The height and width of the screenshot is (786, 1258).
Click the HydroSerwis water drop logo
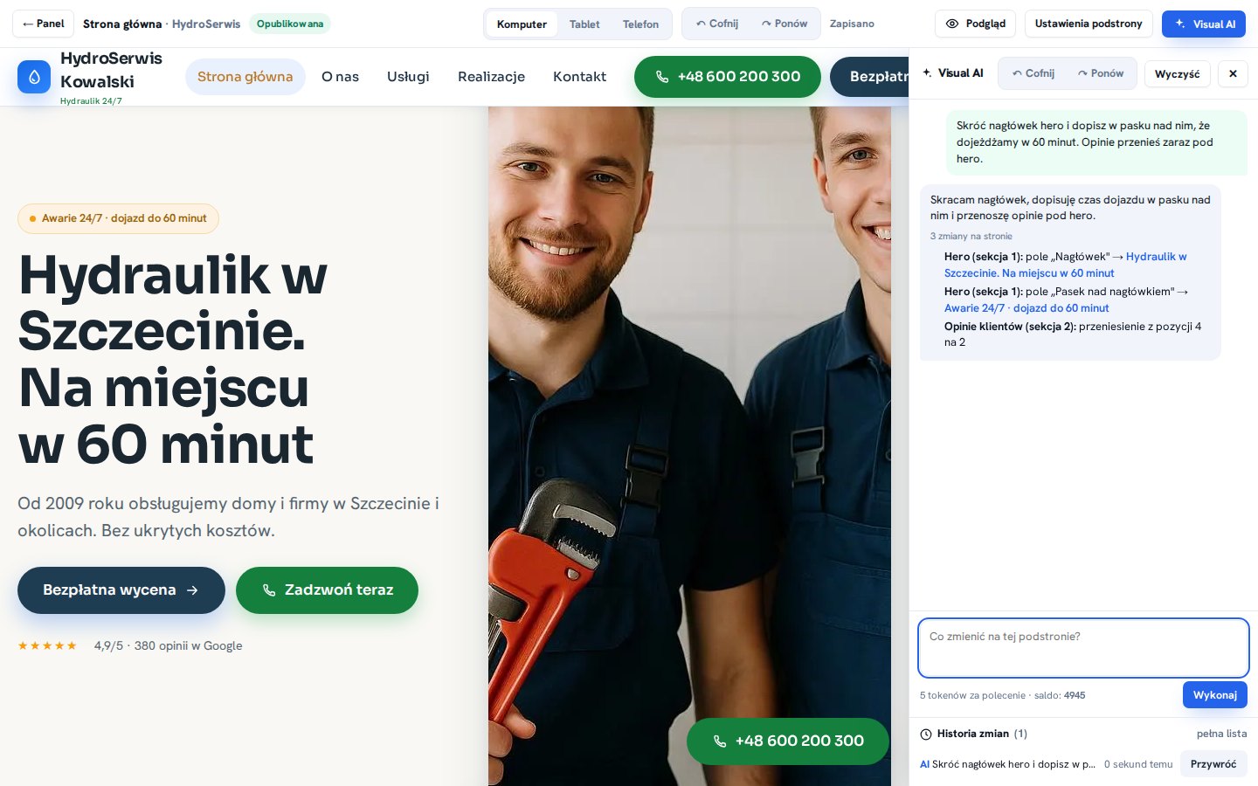(34, 77)
